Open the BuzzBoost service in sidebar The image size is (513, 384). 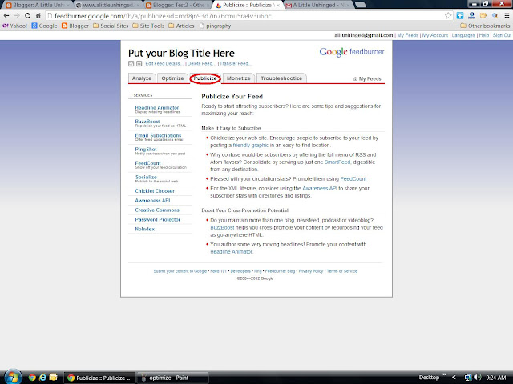click(x=147, y=122)
